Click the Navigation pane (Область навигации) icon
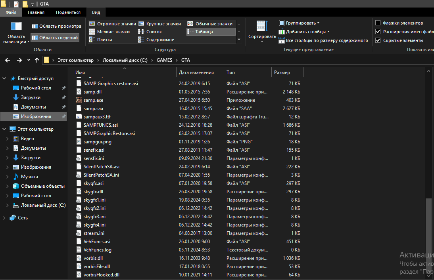The height and width of the screenshot is (280, 434). tap(16, 27)
